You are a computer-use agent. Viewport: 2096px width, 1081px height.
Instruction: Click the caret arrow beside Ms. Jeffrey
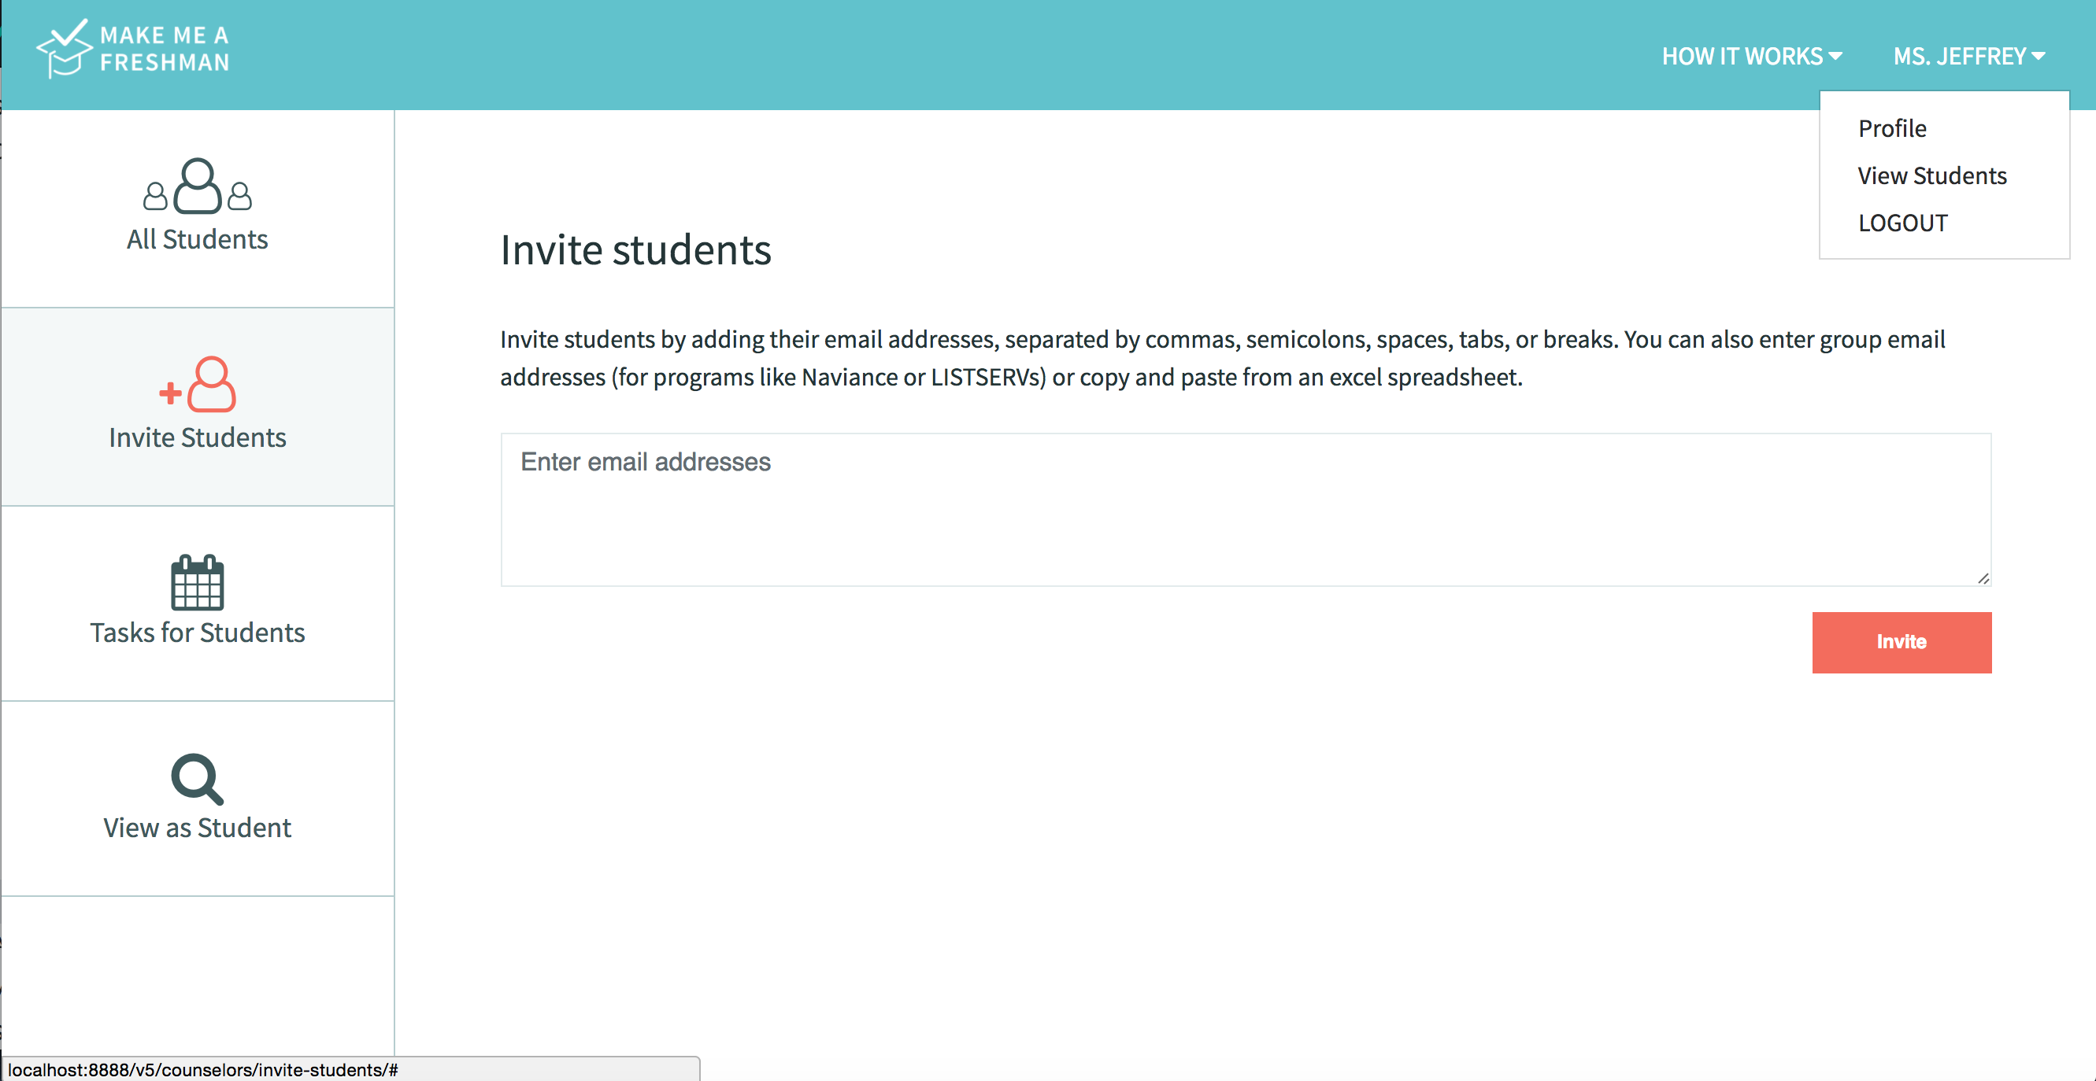(x=2039, y=56)
